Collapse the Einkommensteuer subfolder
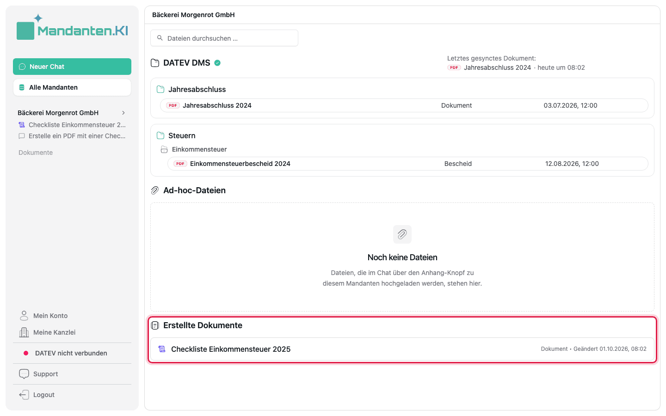Viewport: 666px width, 416px height. click(x=199, y=149)
